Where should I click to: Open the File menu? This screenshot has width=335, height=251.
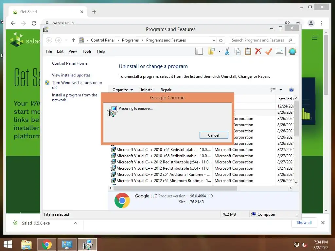[x=49, y=51]
